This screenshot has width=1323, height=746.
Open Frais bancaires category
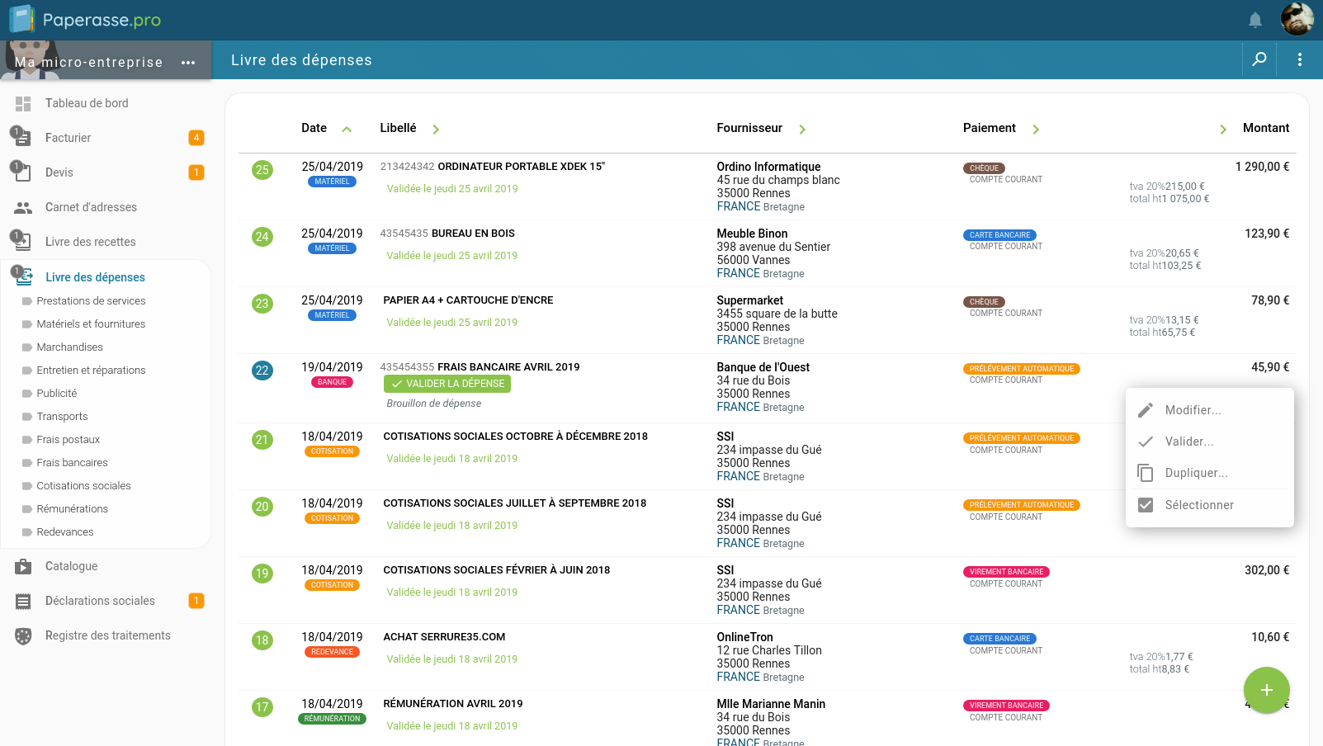tap(72, 463)
